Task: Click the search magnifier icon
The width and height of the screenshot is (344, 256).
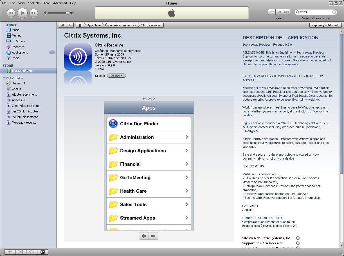Action: [x=297, y=12]
